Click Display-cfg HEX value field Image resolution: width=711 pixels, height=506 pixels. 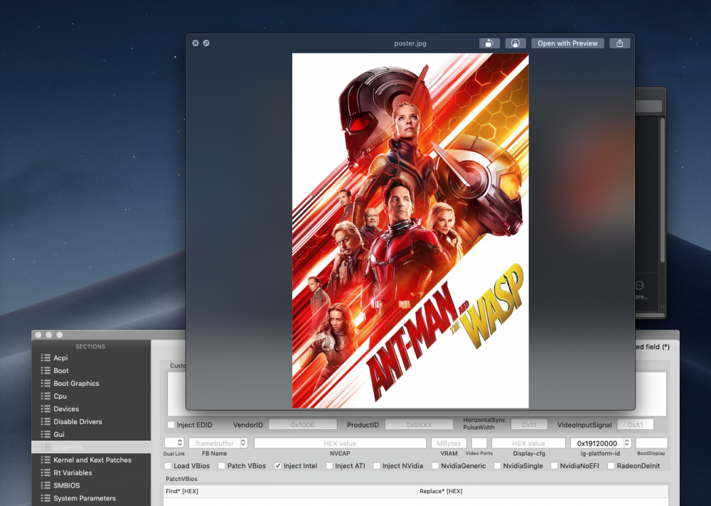point(529,443)
